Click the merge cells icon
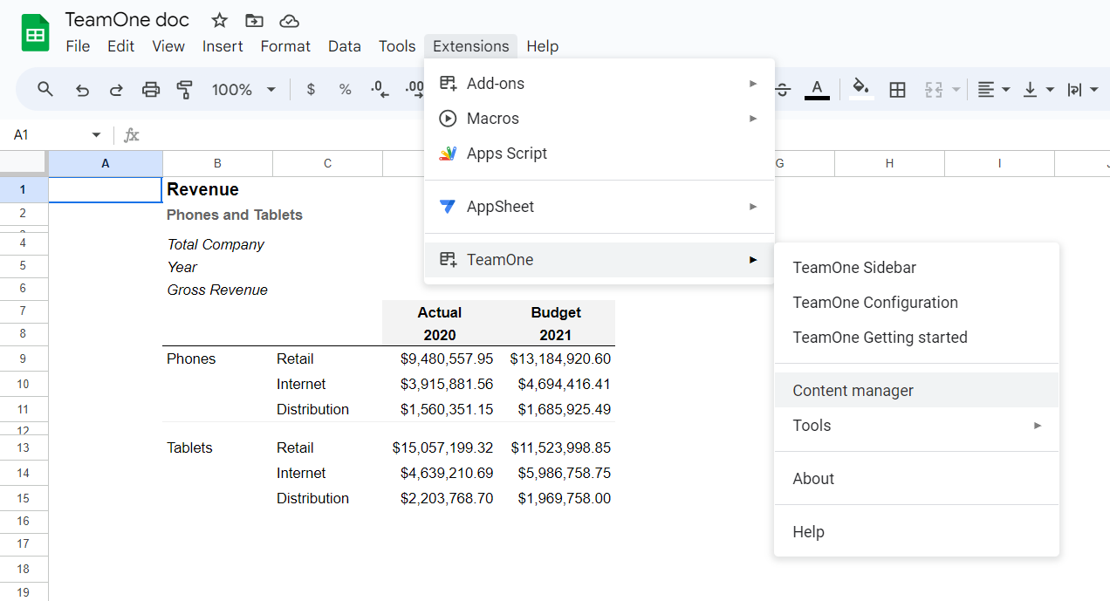Viewport: 1110px width, 601px height. 935,89
